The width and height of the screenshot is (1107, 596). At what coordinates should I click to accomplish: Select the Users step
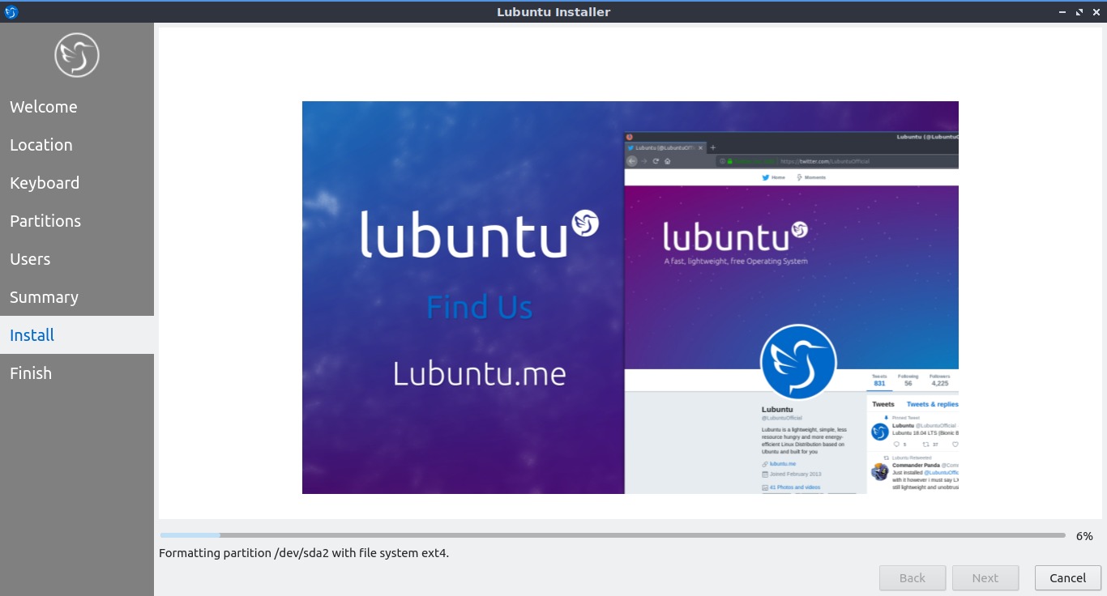tap(77, 259)
